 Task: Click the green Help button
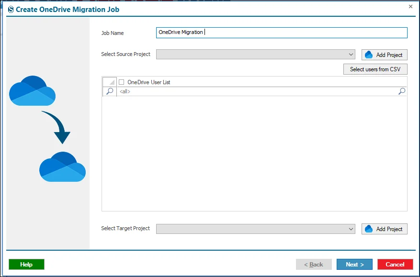tap(26, 265)
